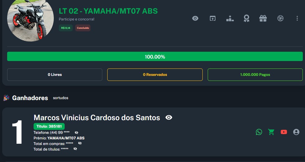The image size is (305, 162).
Task: Select the 0 Livres box
Action: click(55, 75)
